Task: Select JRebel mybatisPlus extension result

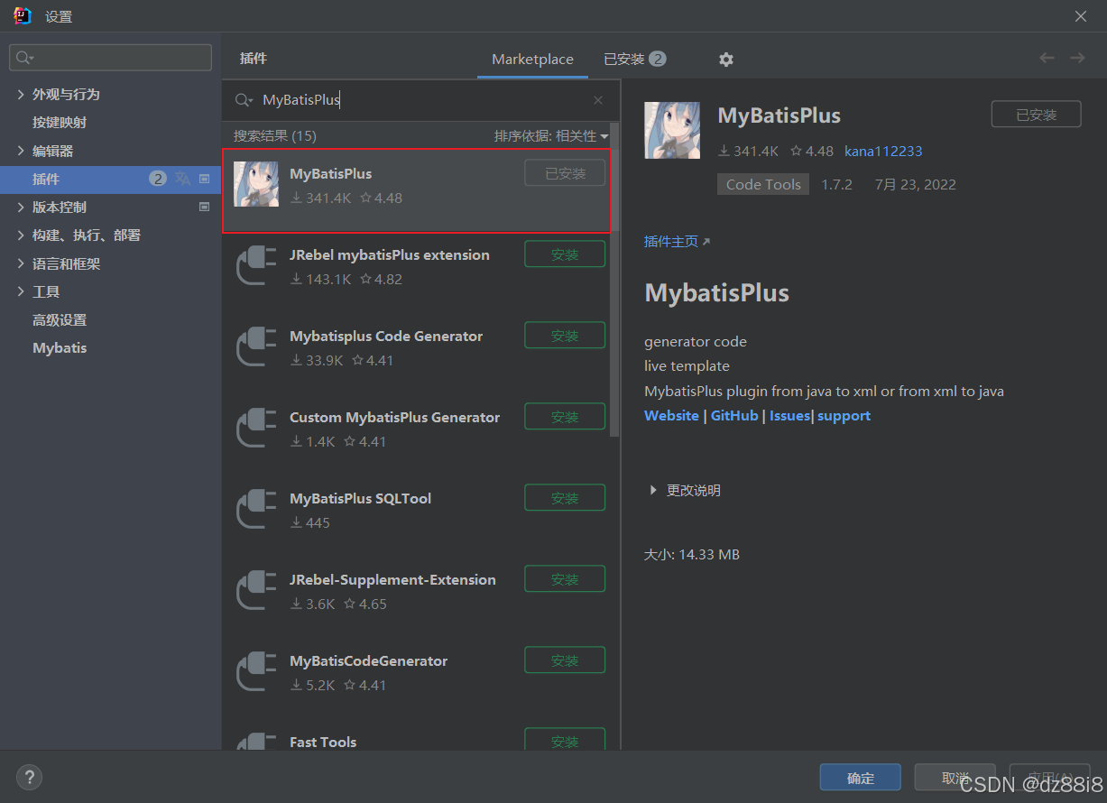Action: point(417,272)
